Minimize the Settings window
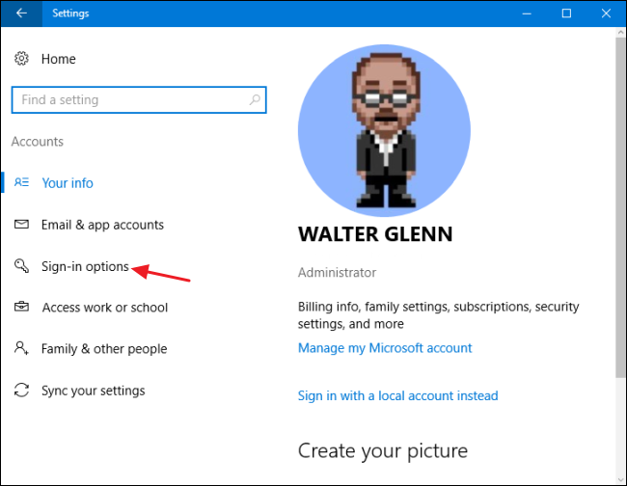The image size is (627, 486). pos(525,13)
